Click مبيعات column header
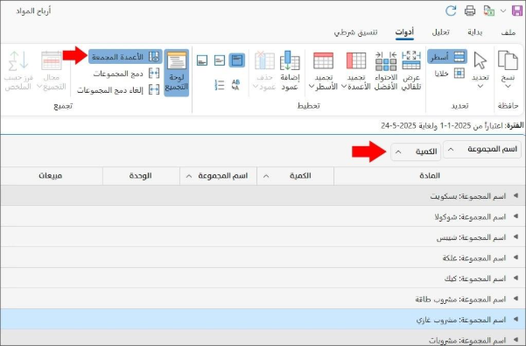Viewport: 526px width, 346px height. tap(51, 176)
